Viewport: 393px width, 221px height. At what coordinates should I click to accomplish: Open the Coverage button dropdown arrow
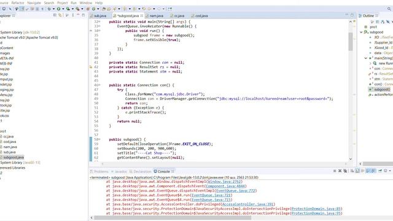pos(72,9)
